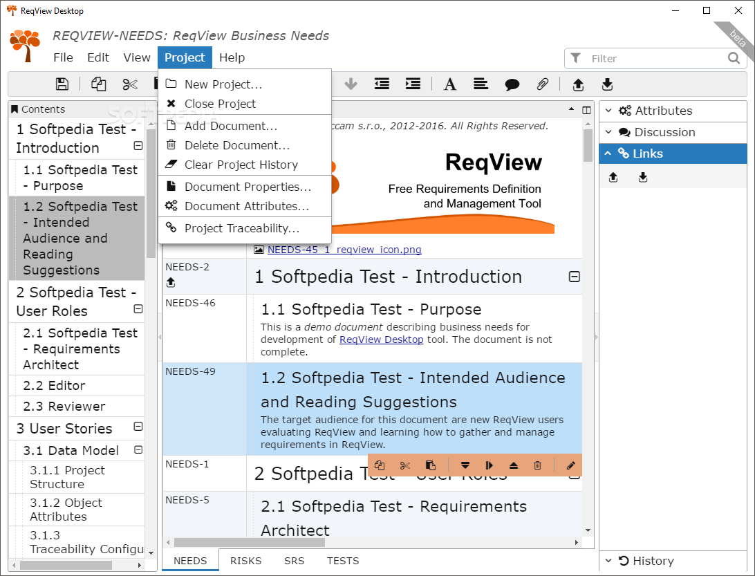Image resolution: width=755 pixels, height=576 pixels.
Task: Click the indent toolbar icon
Action: [413, 84]
